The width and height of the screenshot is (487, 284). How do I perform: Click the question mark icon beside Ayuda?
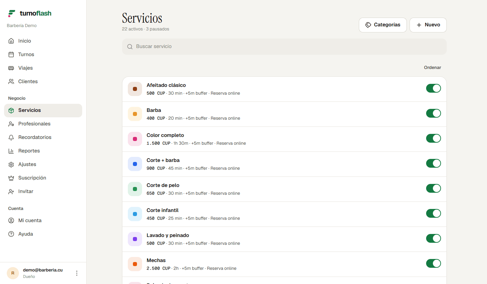(x=11, y=234)
